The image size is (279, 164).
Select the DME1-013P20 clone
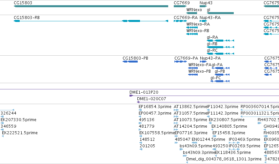204,96
